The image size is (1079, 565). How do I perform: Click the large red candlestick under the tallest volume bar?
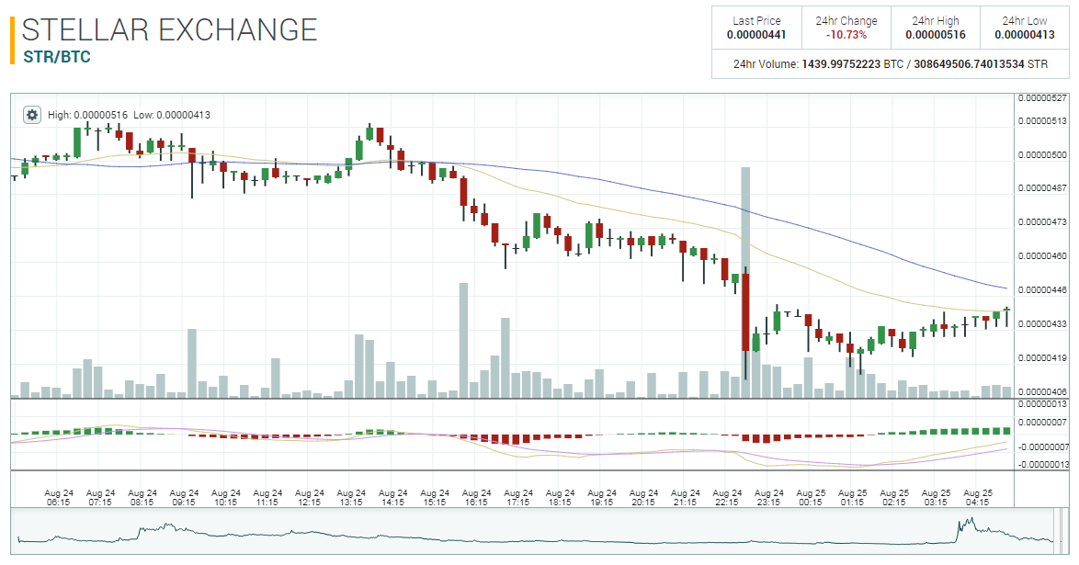pos(745,312)
